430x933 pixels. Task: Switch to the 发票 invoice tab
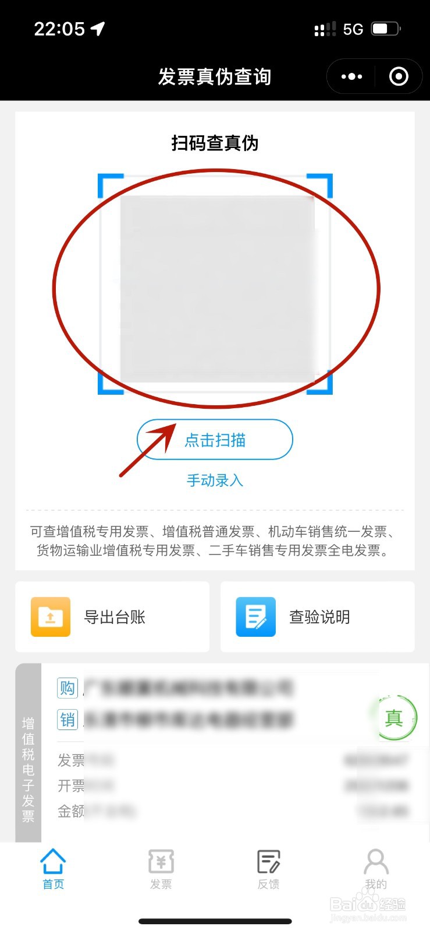coord(161,869)
